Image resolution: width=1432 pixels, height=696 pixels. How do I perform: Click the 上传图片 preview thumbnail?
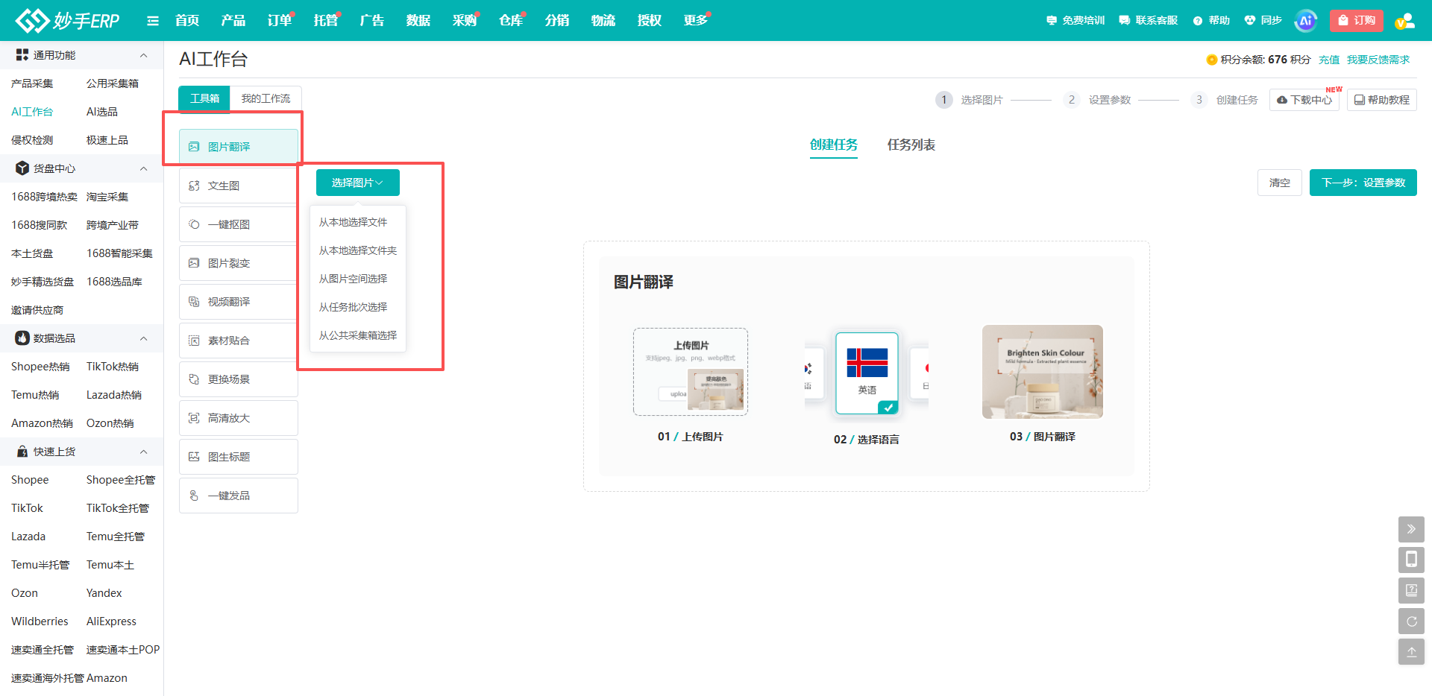coord(691,372)
